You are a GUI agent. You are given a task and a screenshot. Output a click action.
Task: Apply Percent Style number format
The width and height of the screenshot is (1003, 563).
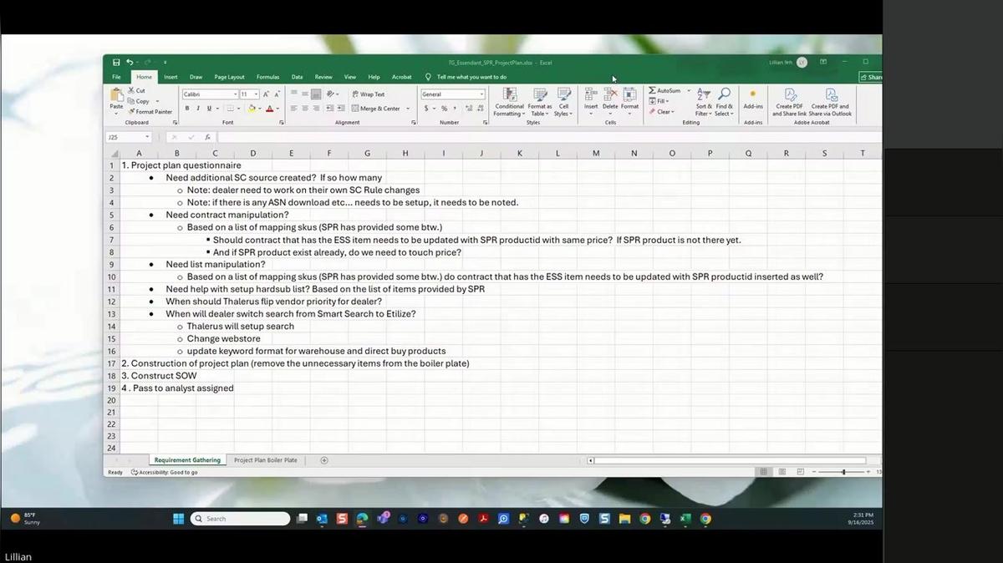coord(445,109)
